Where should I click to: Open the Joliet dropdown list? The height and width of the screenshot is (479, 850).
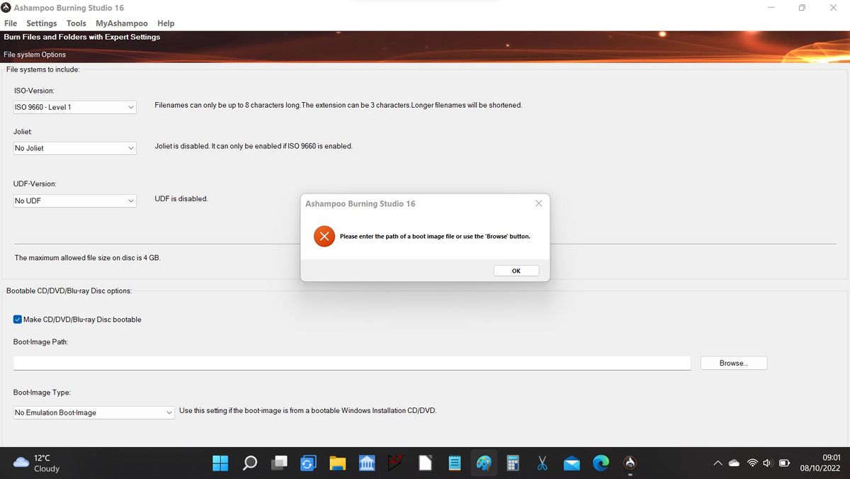click(74, 148)
